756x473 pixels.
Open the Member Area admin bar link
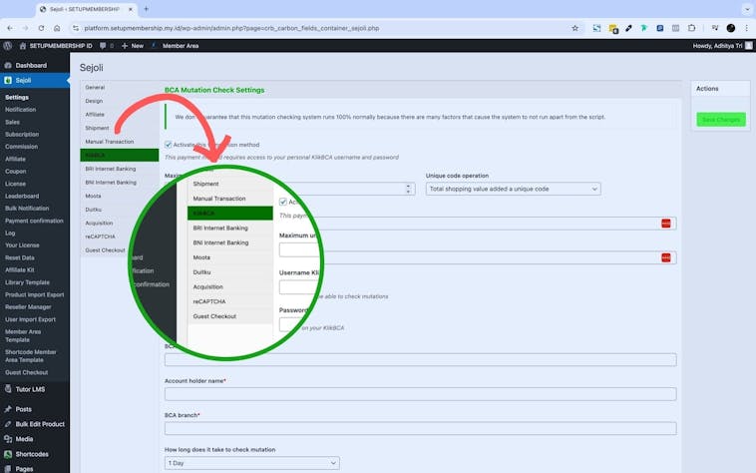coord(181,46)
